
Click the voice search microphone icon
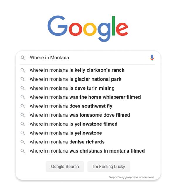152,58
